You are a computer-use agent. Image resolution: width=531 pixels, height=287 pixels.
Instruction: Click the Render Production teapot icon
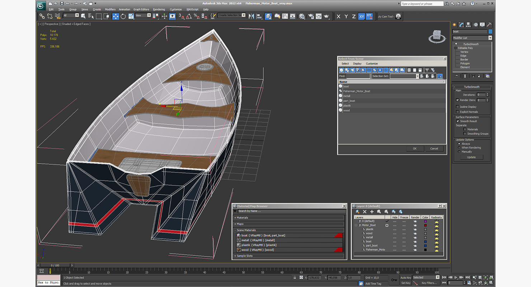(326, 16)
